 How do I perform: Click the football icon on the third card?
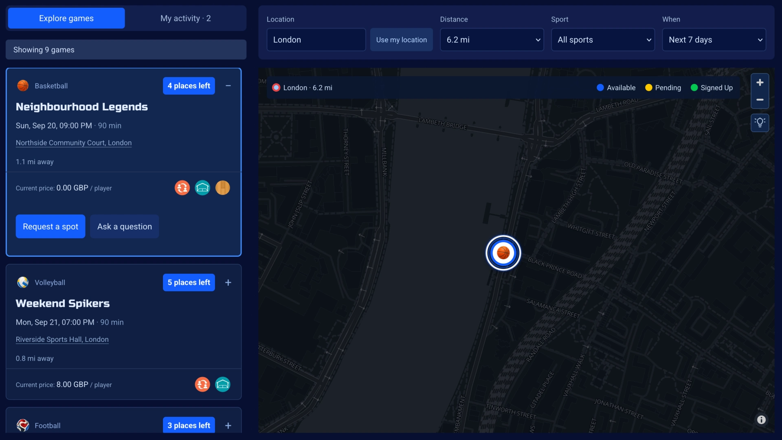pos(23,425)
